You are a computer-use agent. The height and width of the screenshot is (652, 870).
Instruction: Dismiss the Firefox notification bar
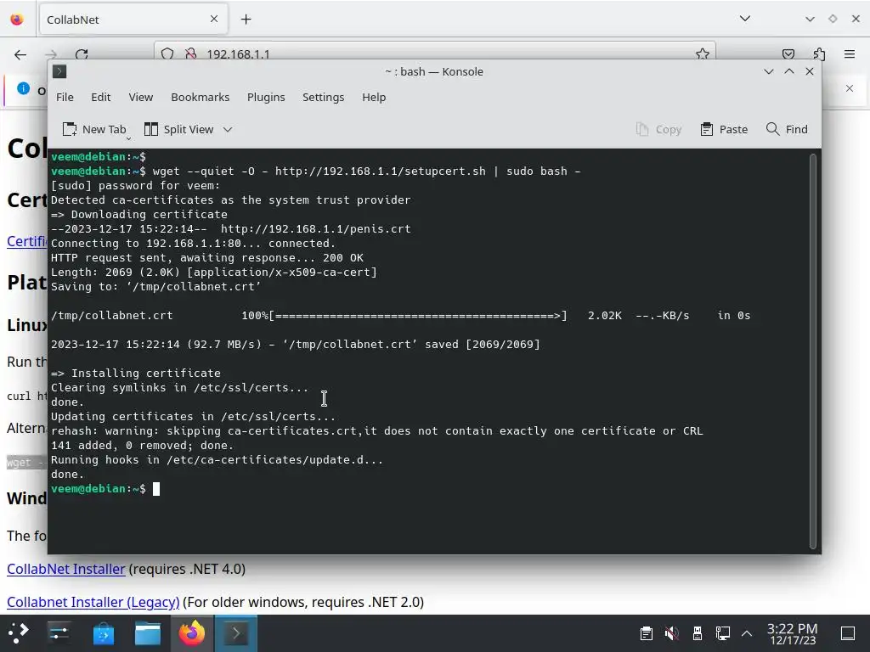point(850,88)
